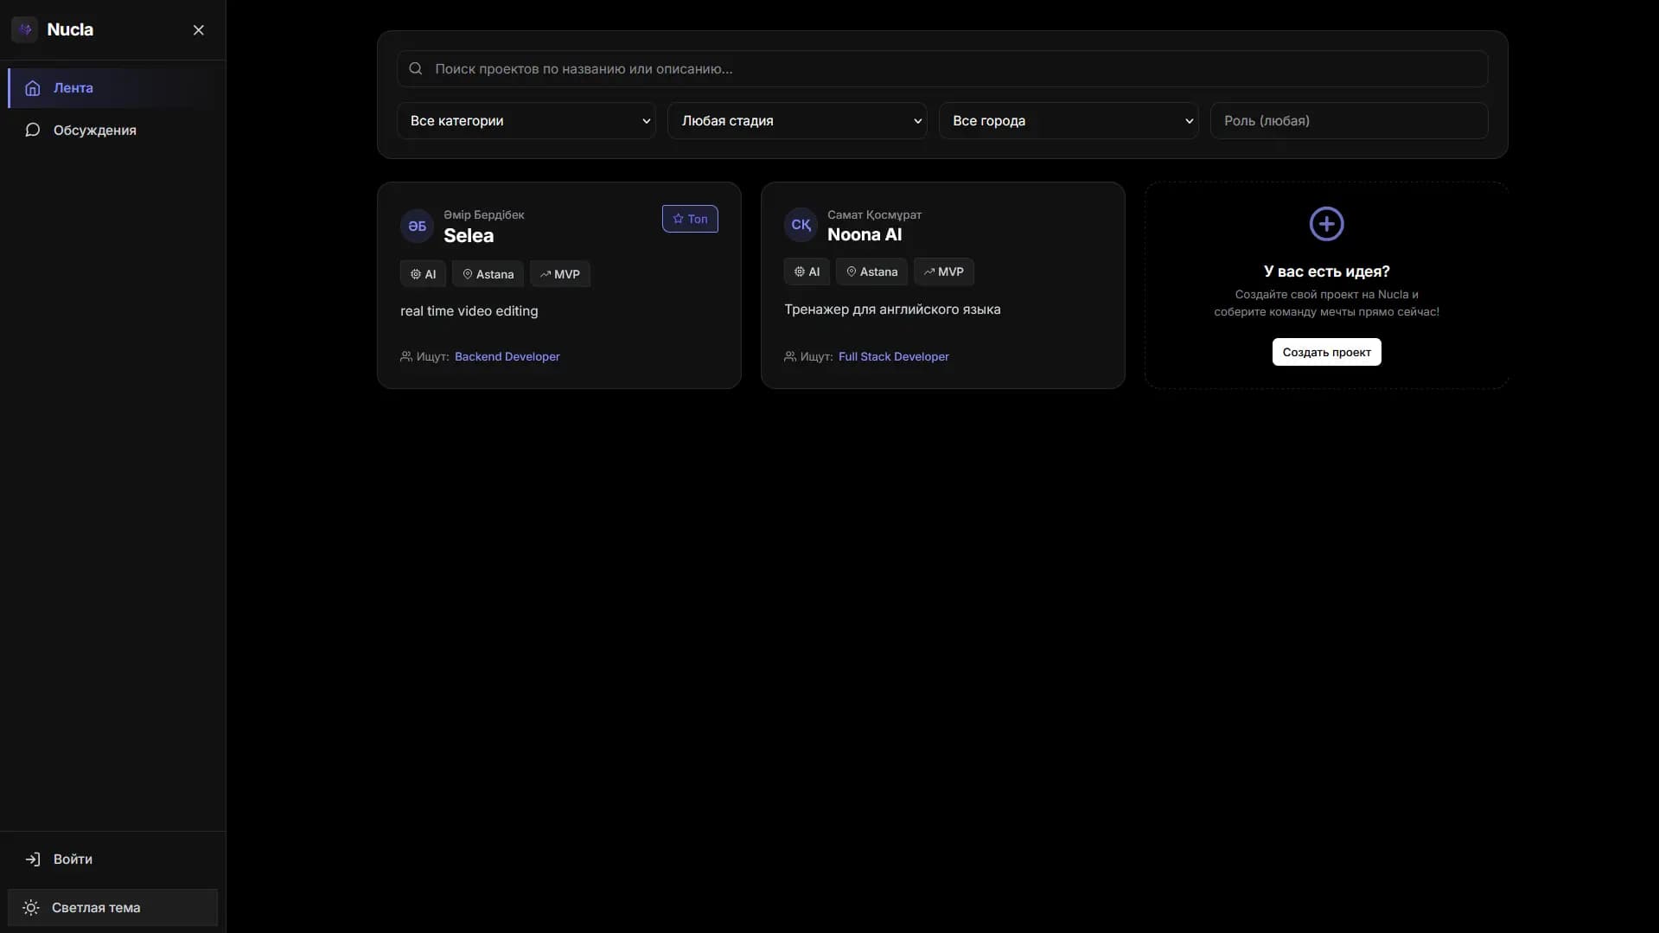
Task: Click the plus circle idea icon
Action: click(x=1327, y=224)
